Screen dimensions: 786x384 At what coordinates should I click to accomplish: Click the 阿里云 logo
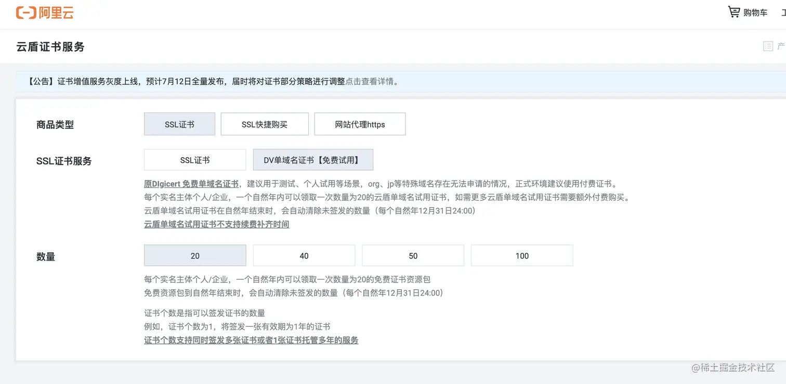[45, 13]
